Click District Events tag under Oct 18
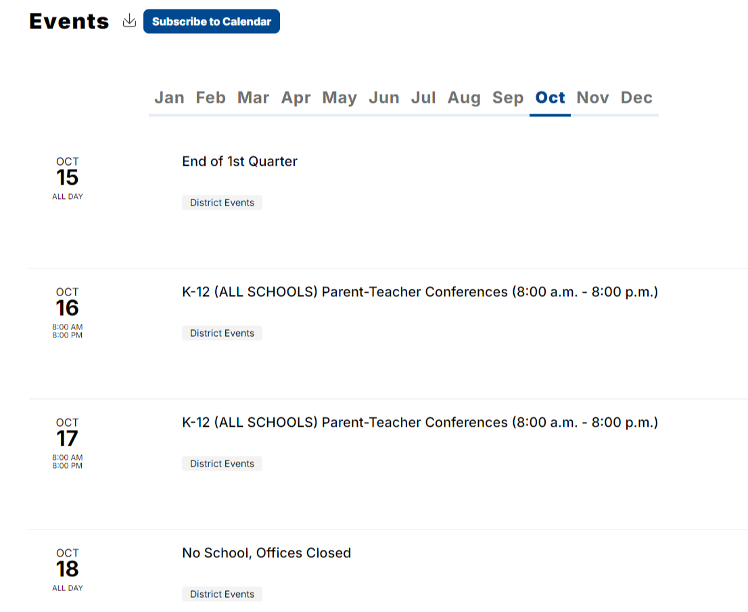This screenshot has height=612, width=748. 222,594
